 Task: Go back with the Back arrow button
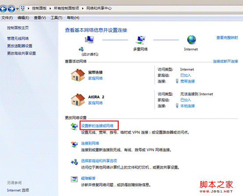pyautogui.click(x=4, y=9)
